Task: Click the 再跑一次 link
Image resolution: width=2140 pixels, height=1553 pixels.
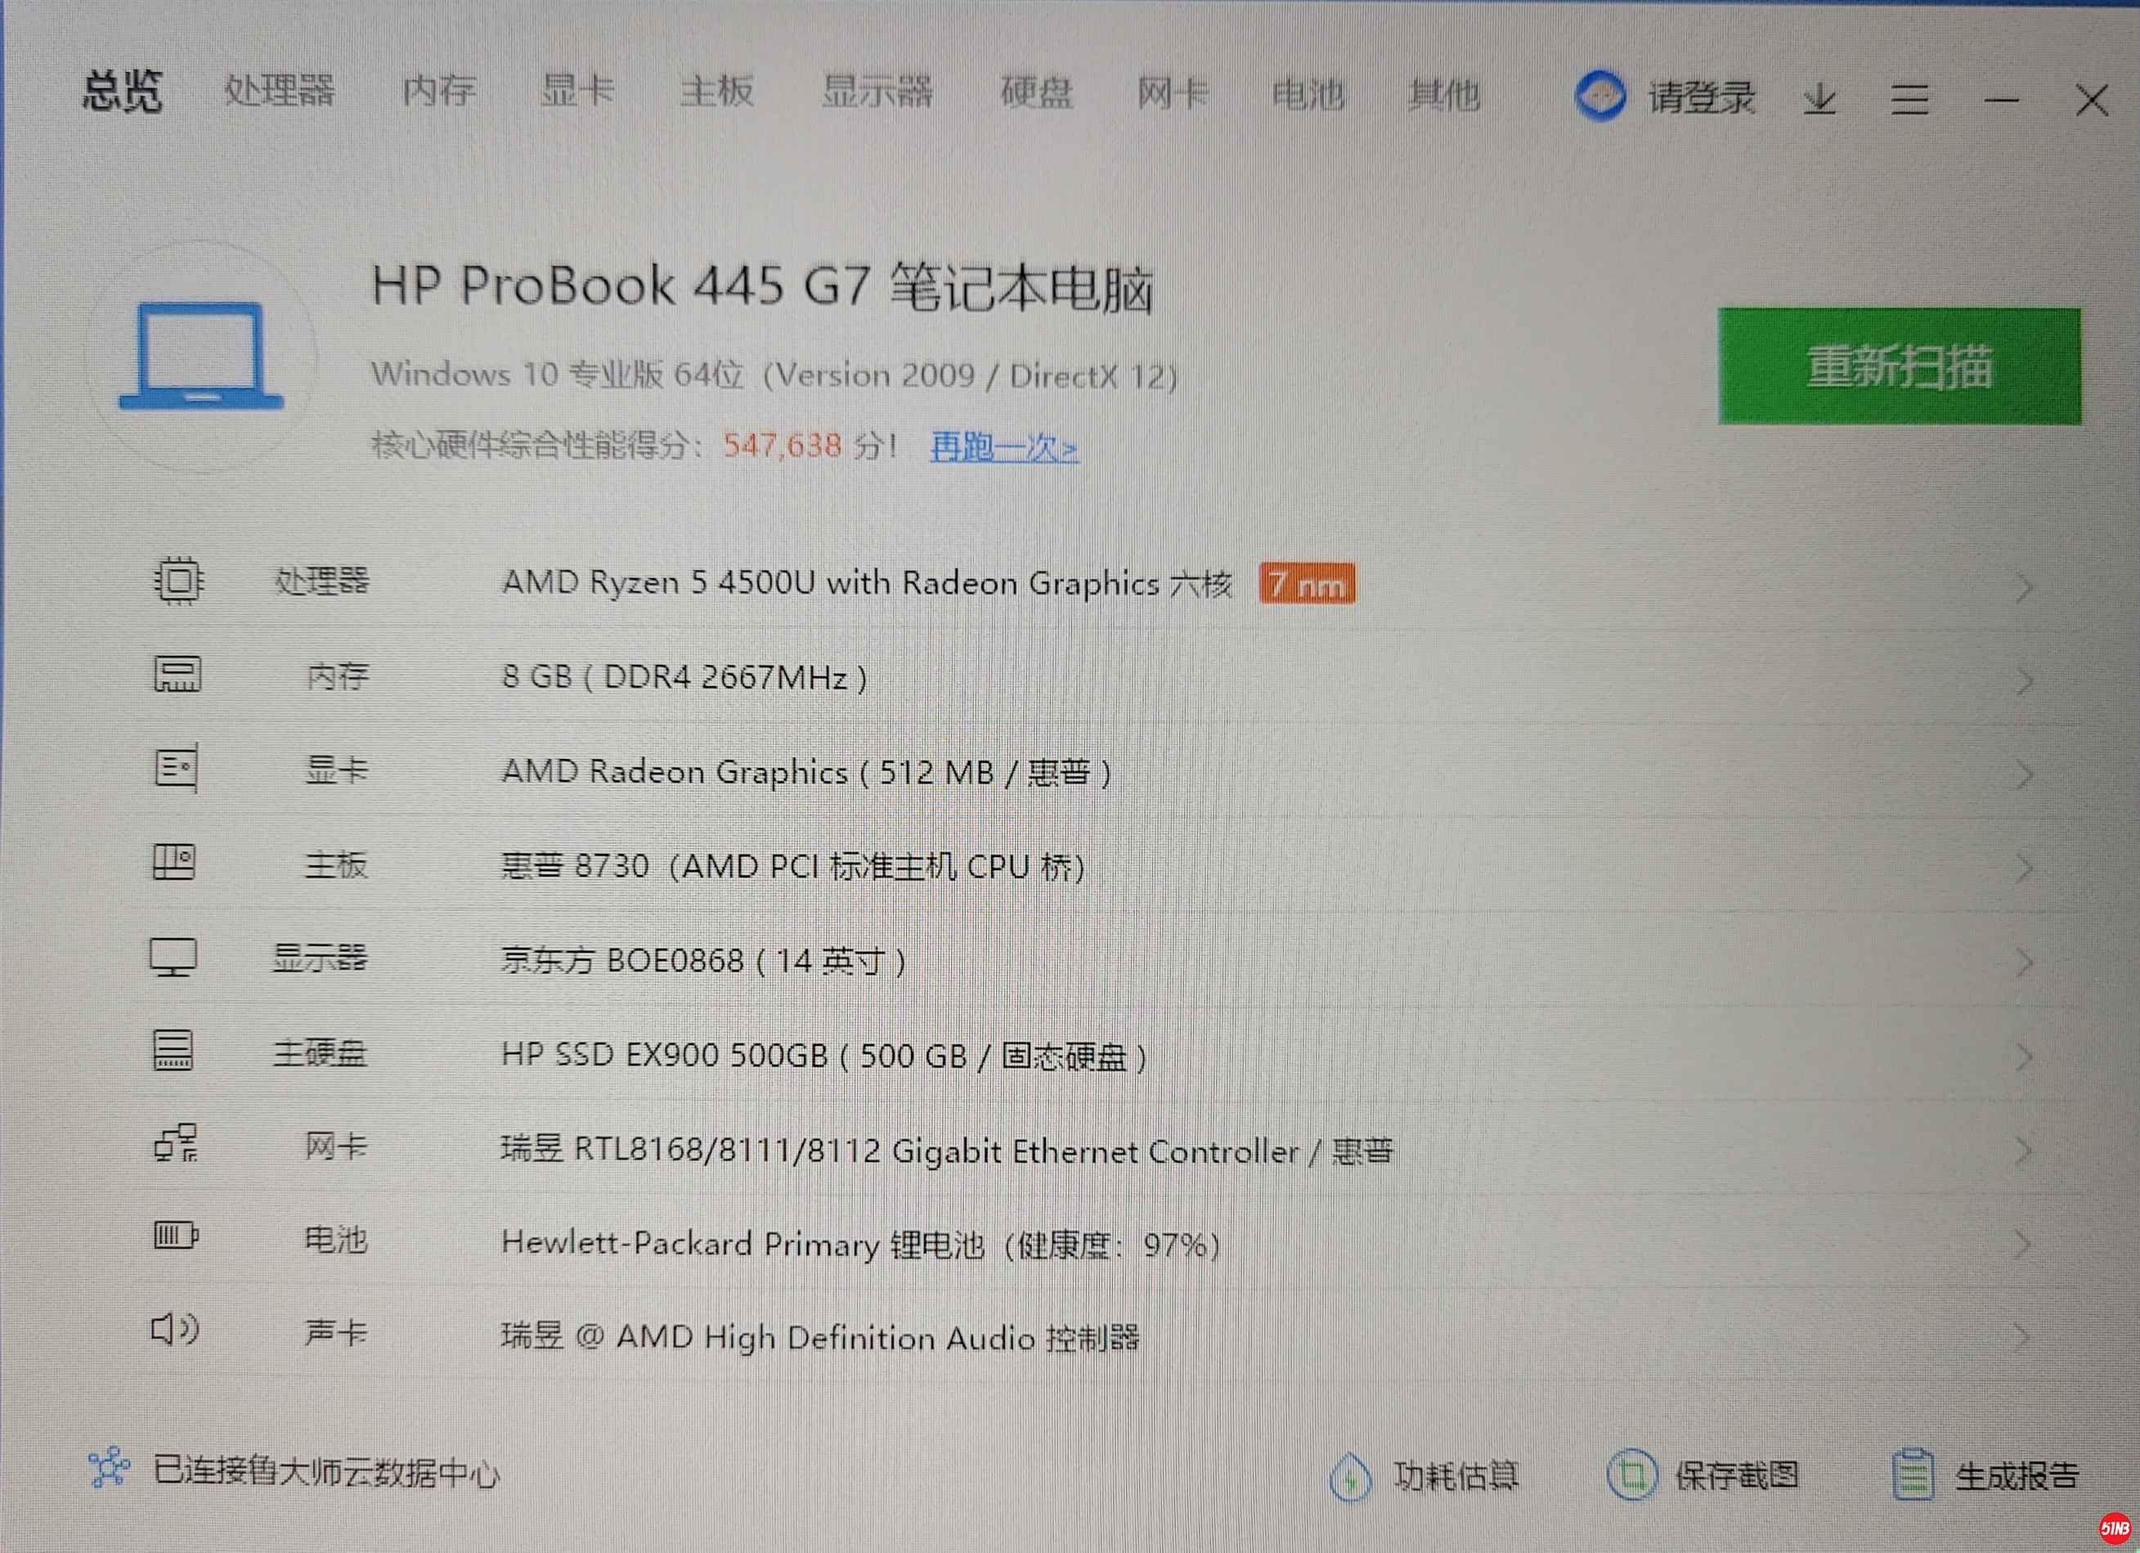Action: pyautogui.click(x=1004, y=447)
